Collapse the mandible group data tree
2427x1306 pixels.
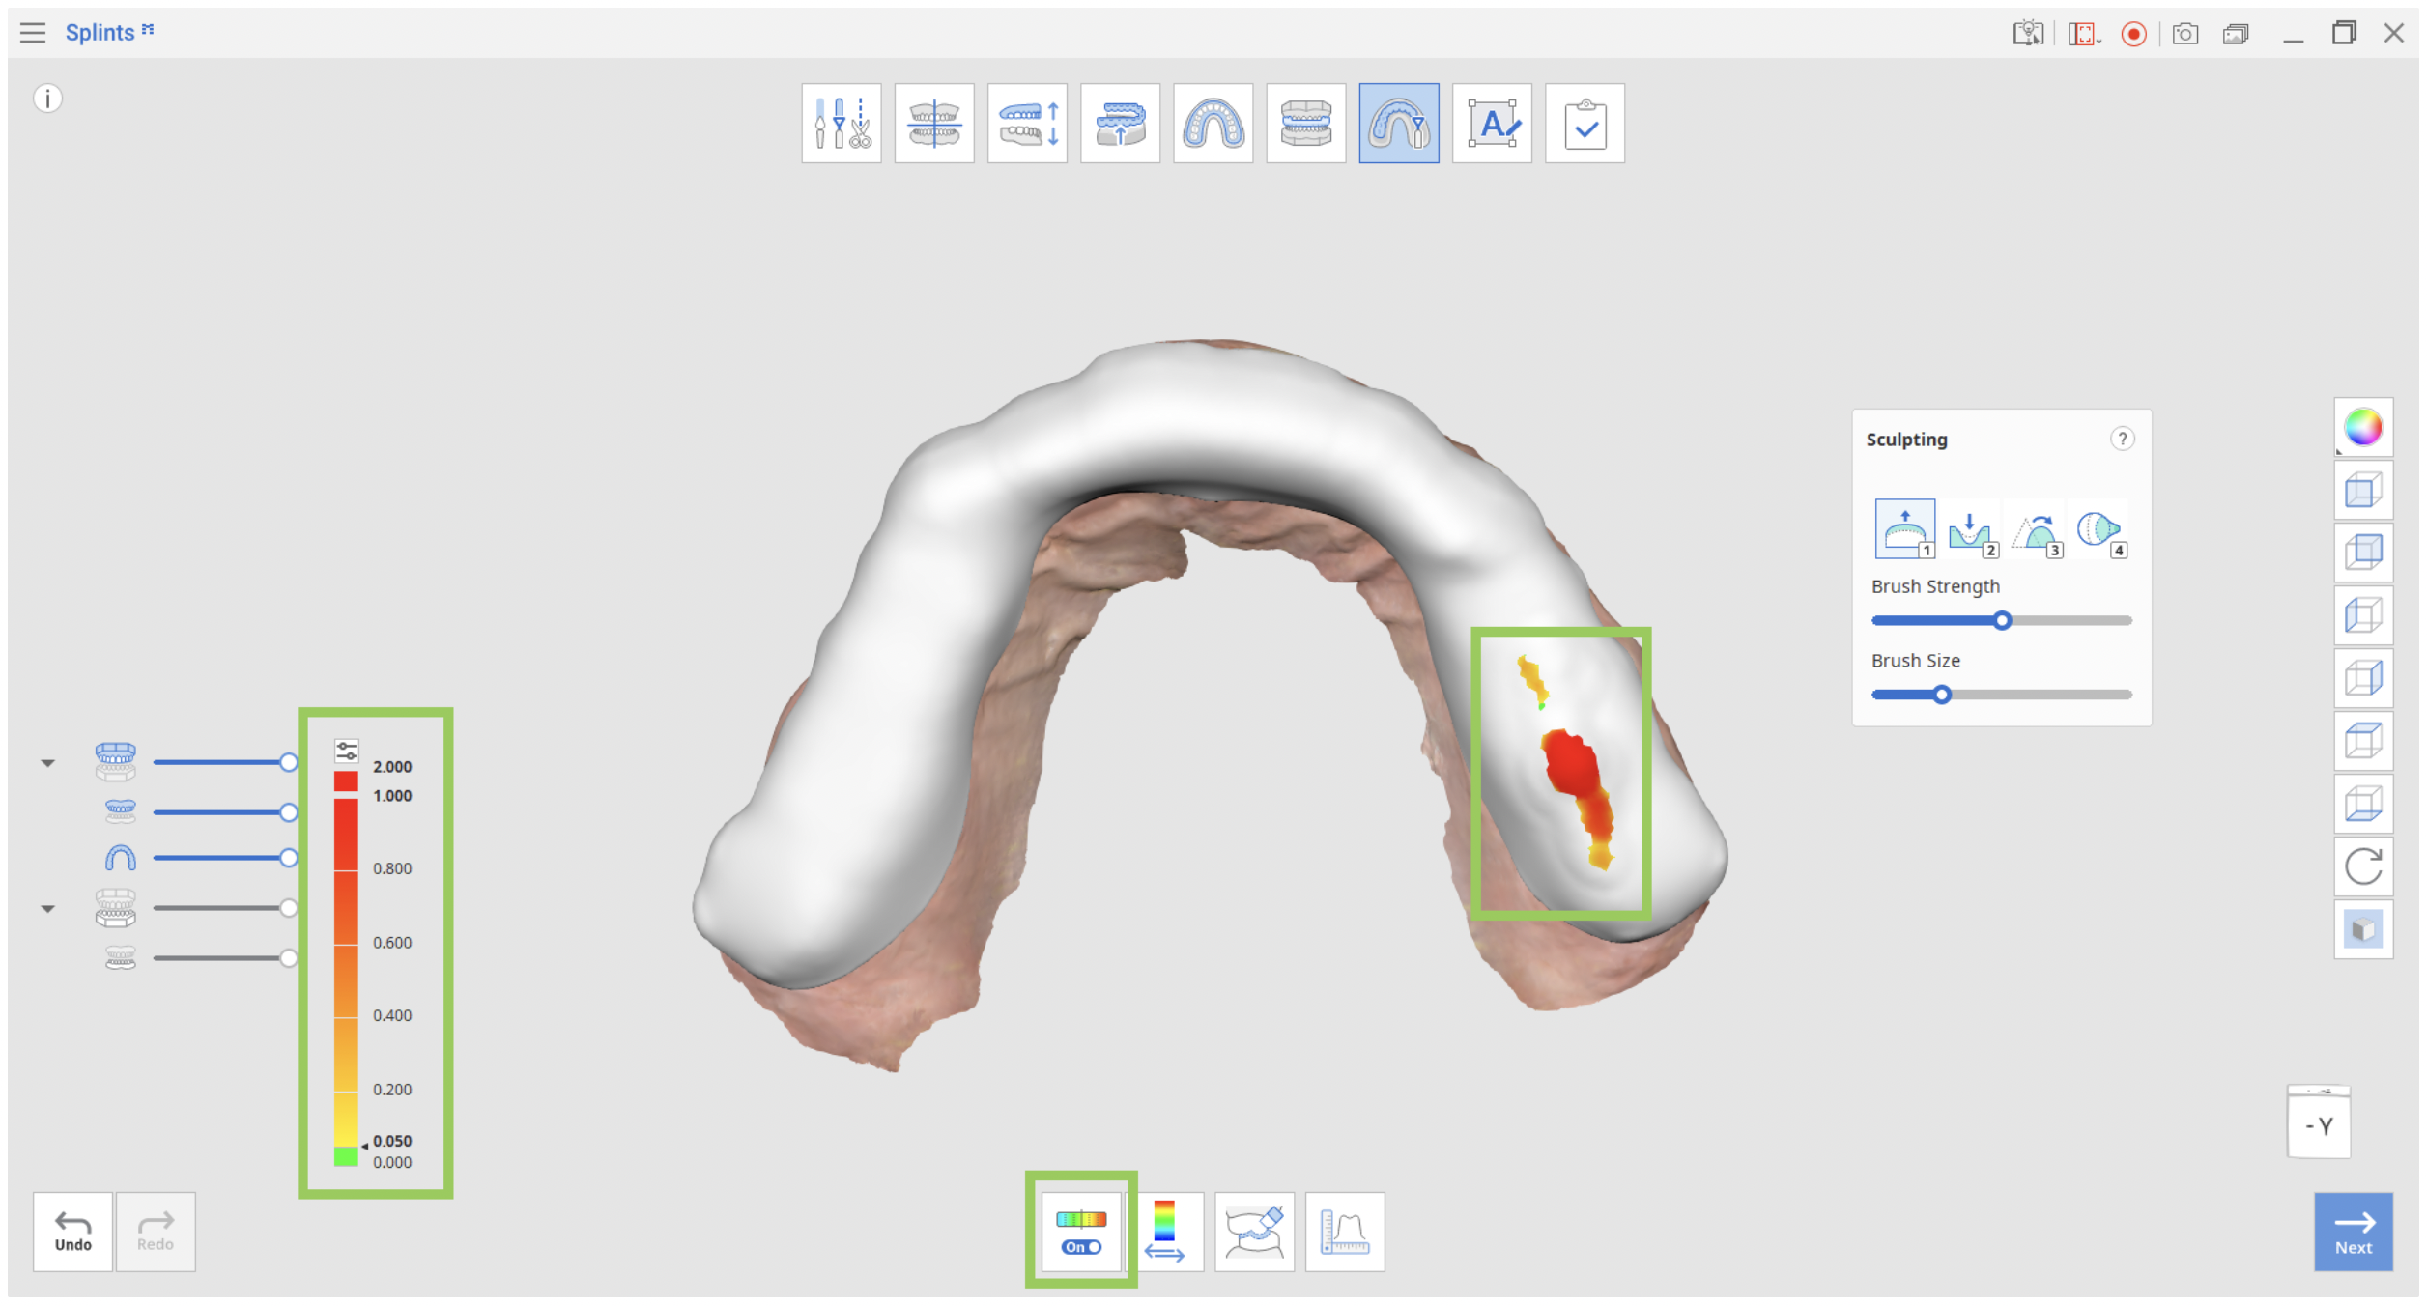(47, 909)
